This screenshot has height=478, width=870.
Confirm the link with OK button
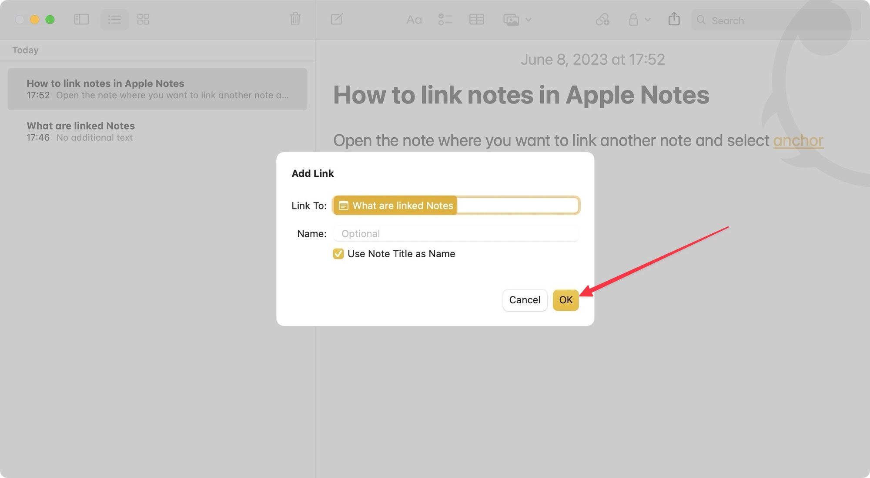(565, 300)
